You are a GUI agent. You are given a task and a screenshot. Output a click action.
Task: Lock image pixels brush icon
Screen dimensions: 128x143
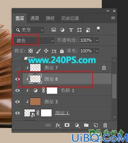[38, 51]
